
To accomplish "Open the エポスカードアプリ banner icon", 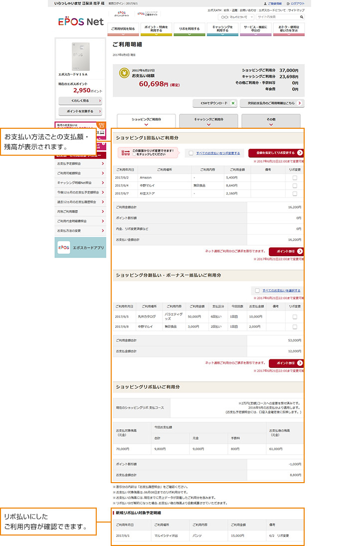I will click(63, 248).
